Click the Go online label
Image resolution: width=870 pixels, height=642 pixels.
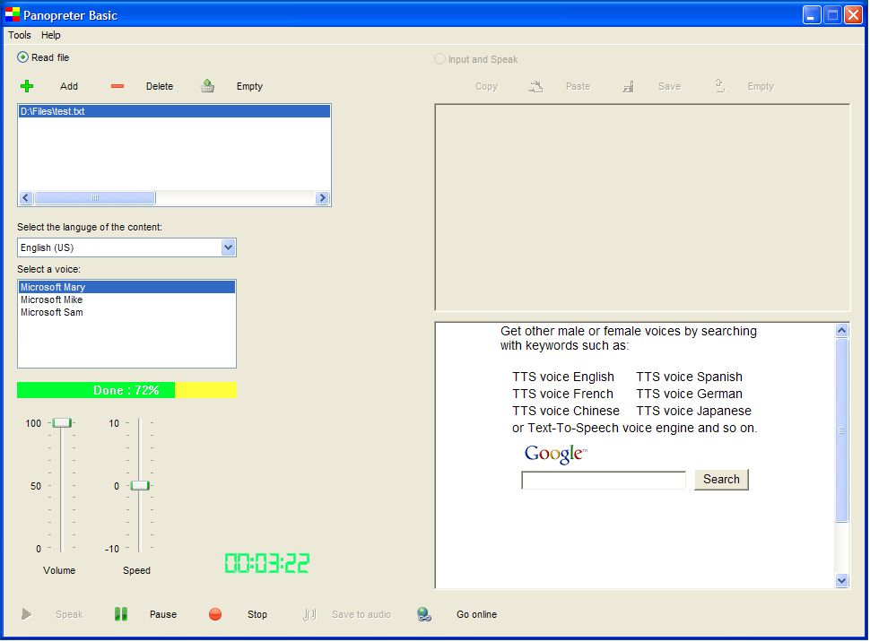(x=476, y=614)
